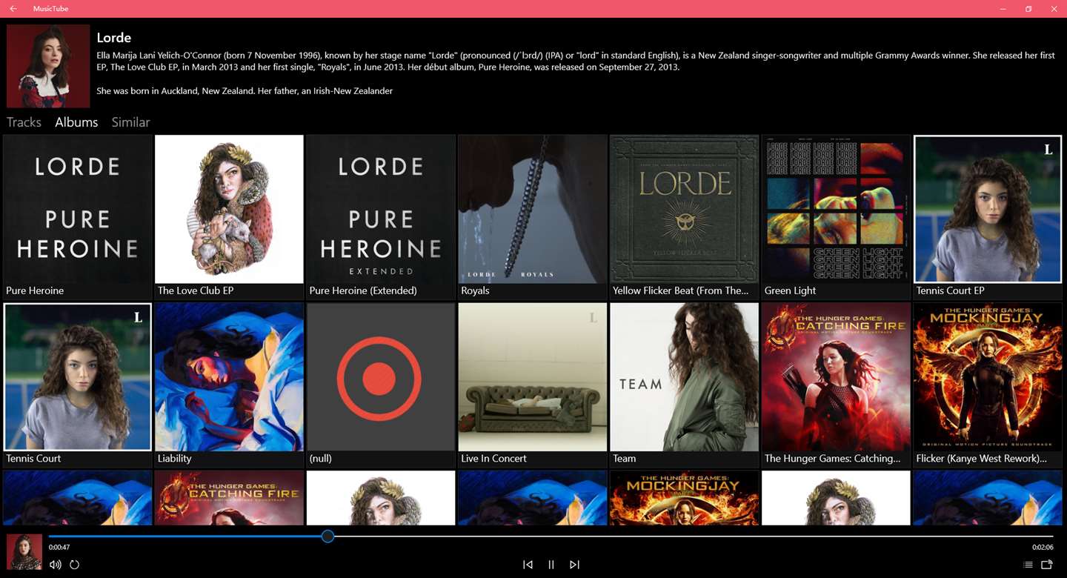Image resolution: width=1067 pixels, height=578 pixels.
Task: Click the Lorde artist name heading
Action: coord(114,37)
